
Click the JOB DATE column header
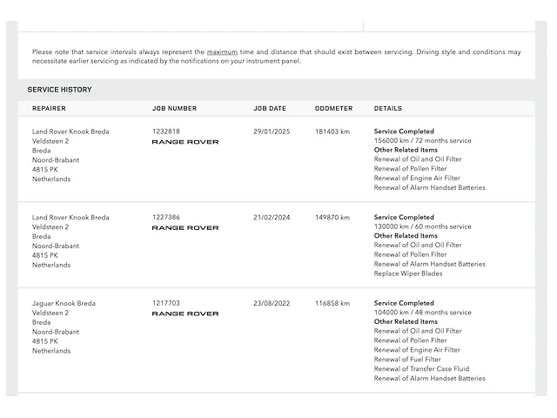pyautogui.click(x=270, y=108)
